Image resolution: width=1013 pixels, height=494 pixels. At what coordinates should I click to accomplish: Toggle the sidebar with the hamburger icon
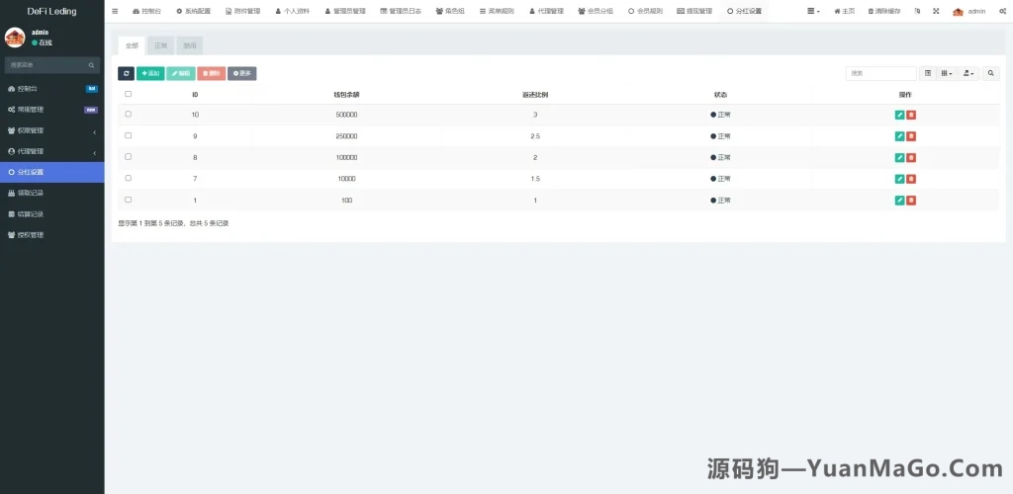click(115, 12)
